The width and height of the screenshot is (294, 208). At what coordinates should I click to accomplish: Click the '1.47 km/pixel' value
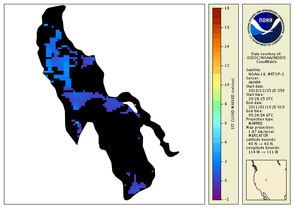click(x=261, y=132)
